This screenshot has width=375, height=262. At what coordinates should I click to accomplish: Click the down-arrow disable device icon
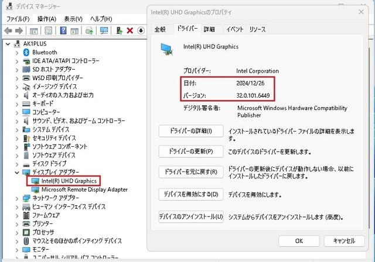141,30
